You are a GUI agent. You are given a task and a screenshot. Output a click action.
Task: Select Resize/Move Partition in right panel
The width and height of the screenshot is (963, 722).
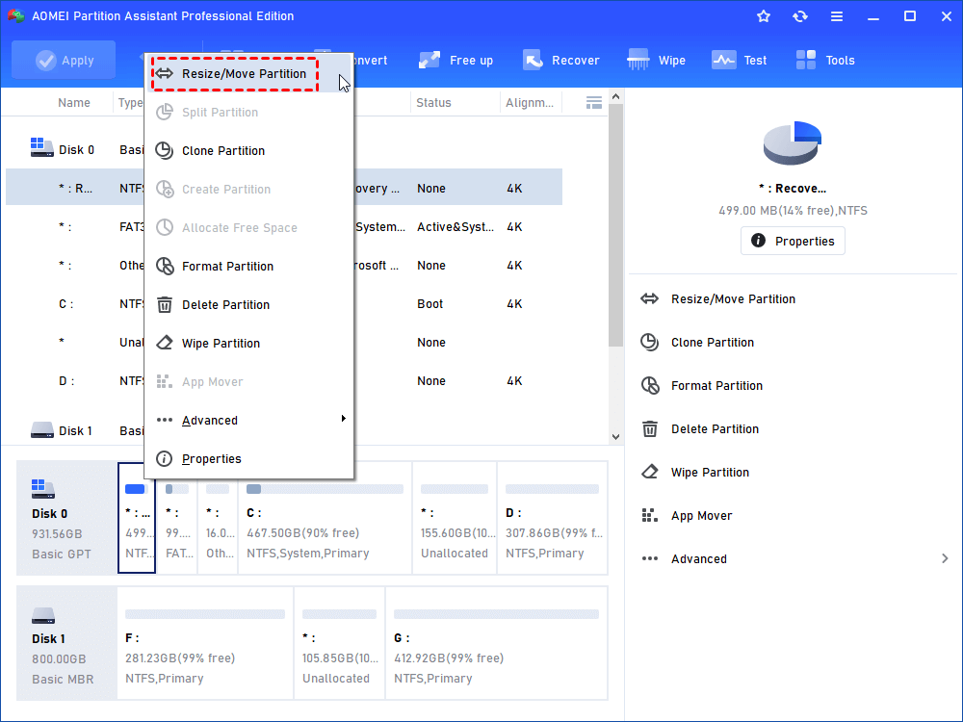click(x=733, y=299)
